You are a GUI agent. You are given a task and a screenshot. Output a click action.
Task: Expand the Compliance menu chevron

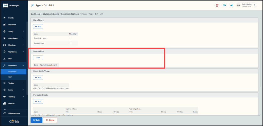click(x=23, y=38)
